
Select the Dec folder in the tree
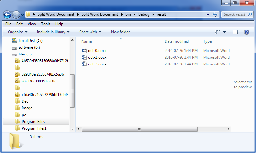[x=25, y=101]
